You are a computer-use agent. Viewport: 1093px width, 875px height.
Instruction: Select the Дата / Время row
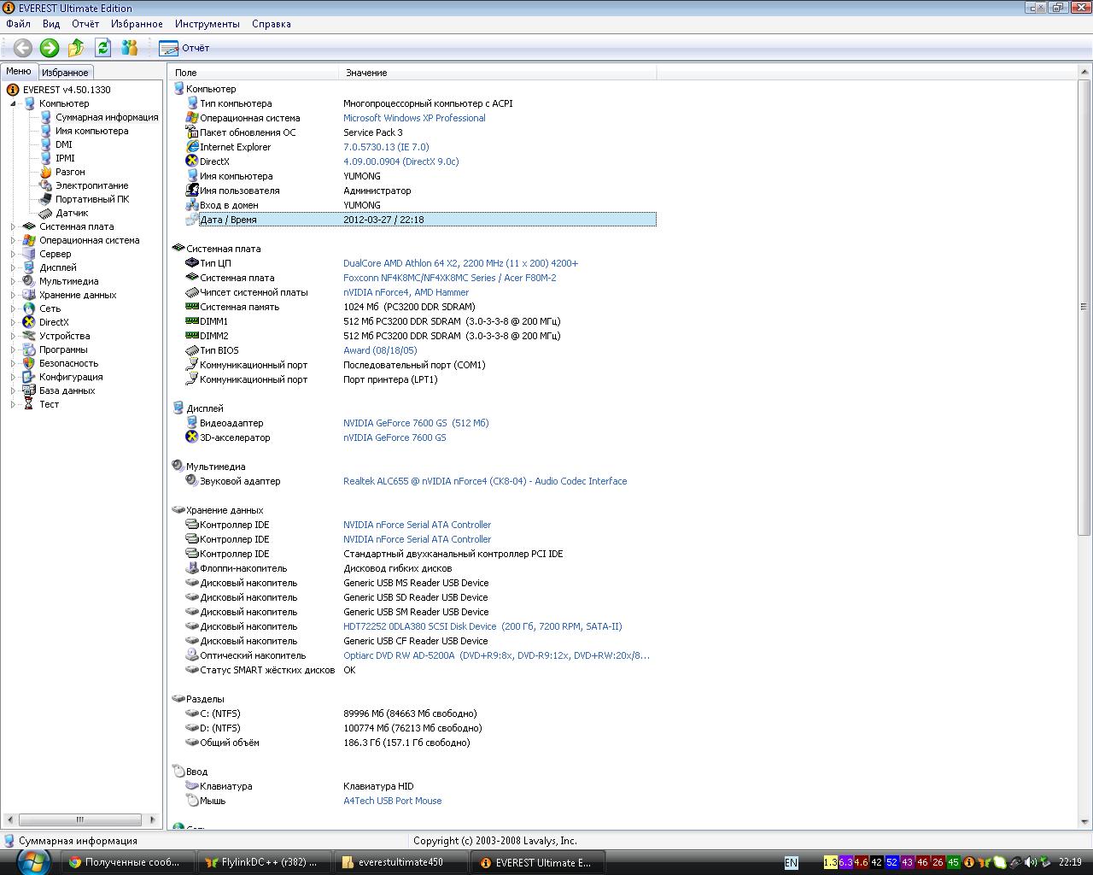coord(427,220)
